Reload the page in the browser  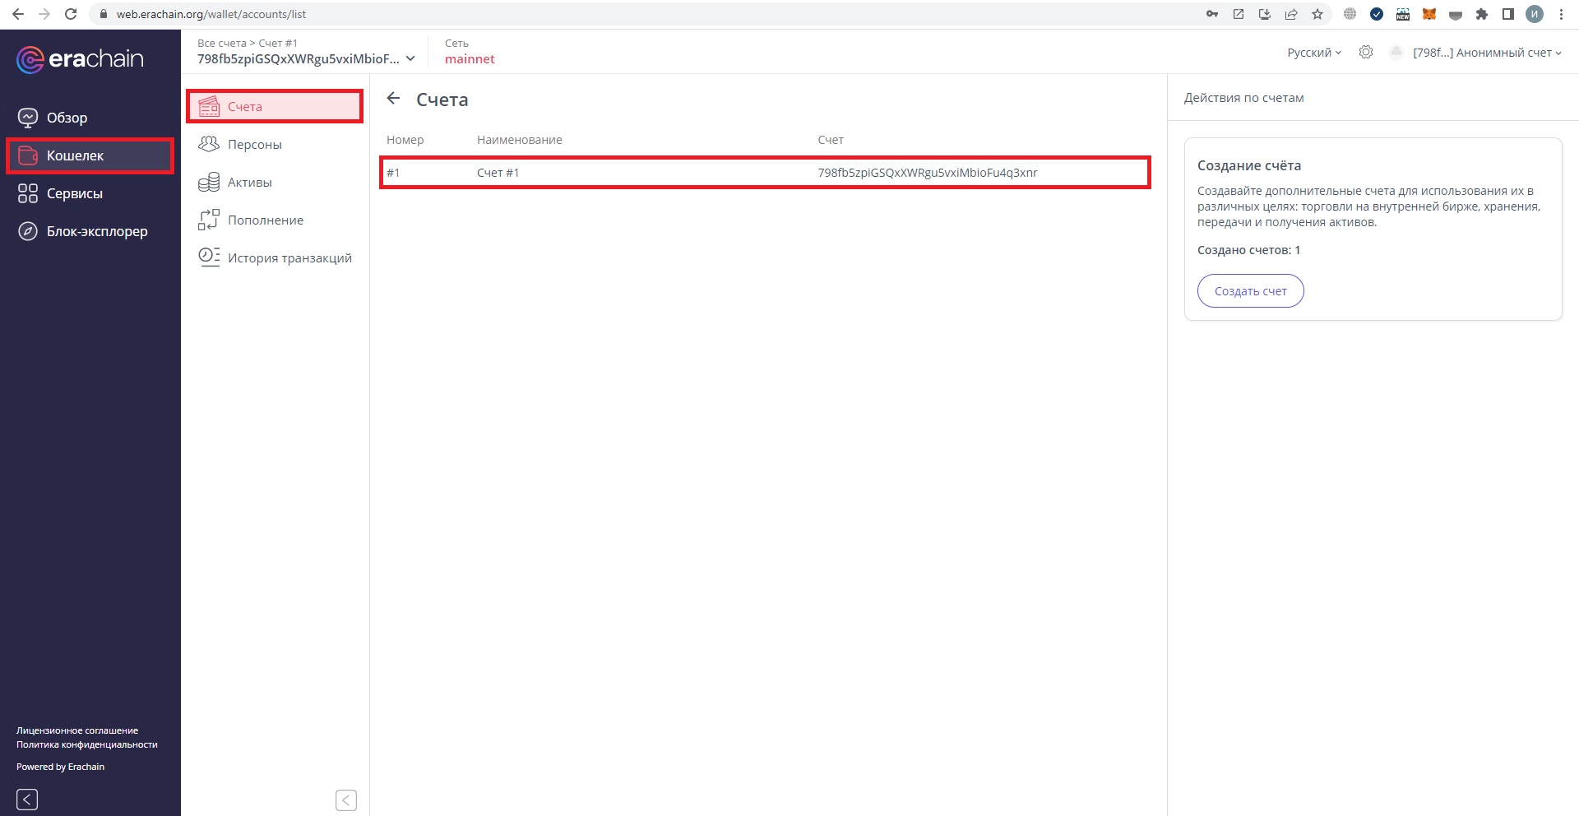(x=71, y=14)
